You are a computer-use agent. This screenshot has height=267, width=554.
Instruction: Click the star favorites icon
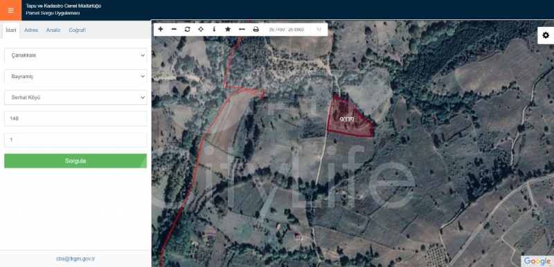[x=228, y=29]
